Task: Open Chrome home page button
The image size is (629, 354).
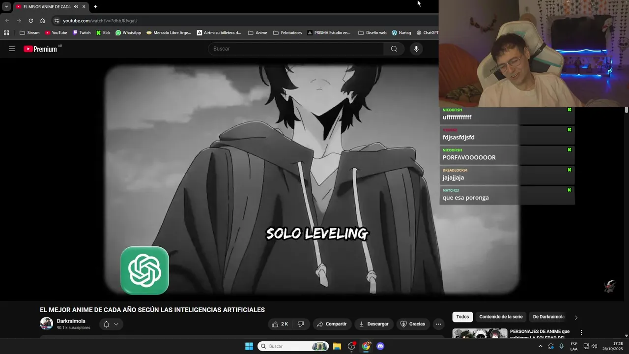Action: click(x=42, y=21)
